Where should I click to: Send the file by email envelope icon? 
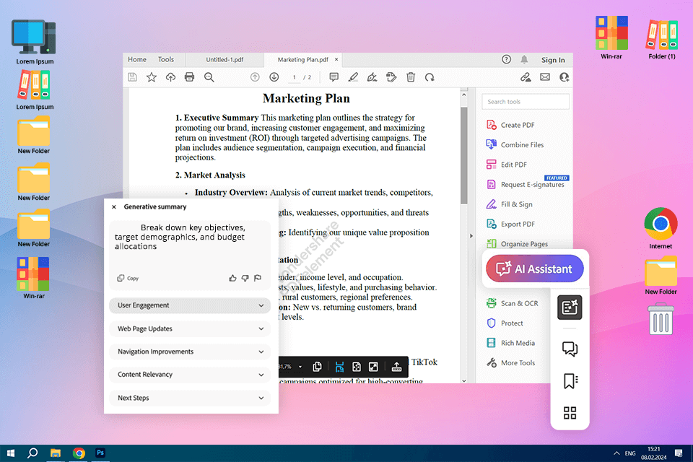point(545,77)
